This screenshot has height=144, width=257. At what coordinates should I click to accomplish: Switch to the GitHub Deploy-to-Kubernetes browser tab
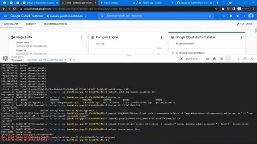point(194,3)
